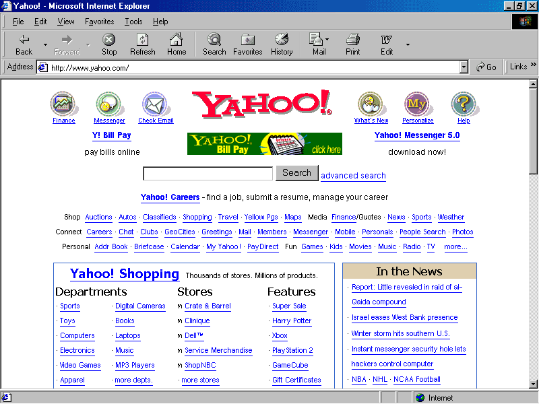Open the NCAA Football link
The image size is (539, 404).
coord(417,379)
